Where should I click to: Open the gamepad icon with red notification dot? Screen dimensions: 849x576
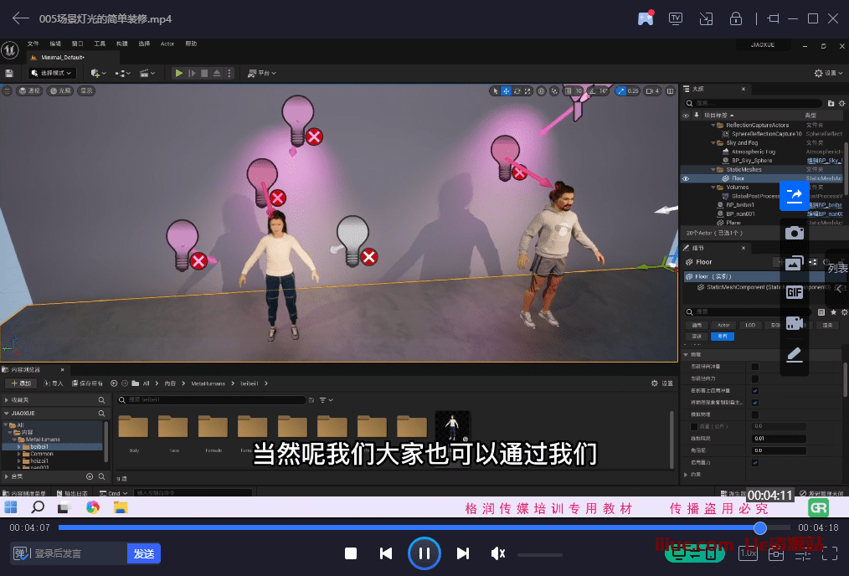(x=645, y=18)
